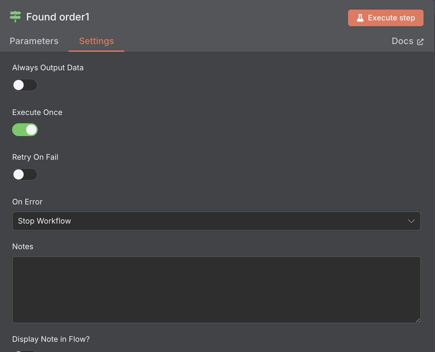435x352 pixels.
Task: Click the Notes box resize handle
Action: (418, 320)
